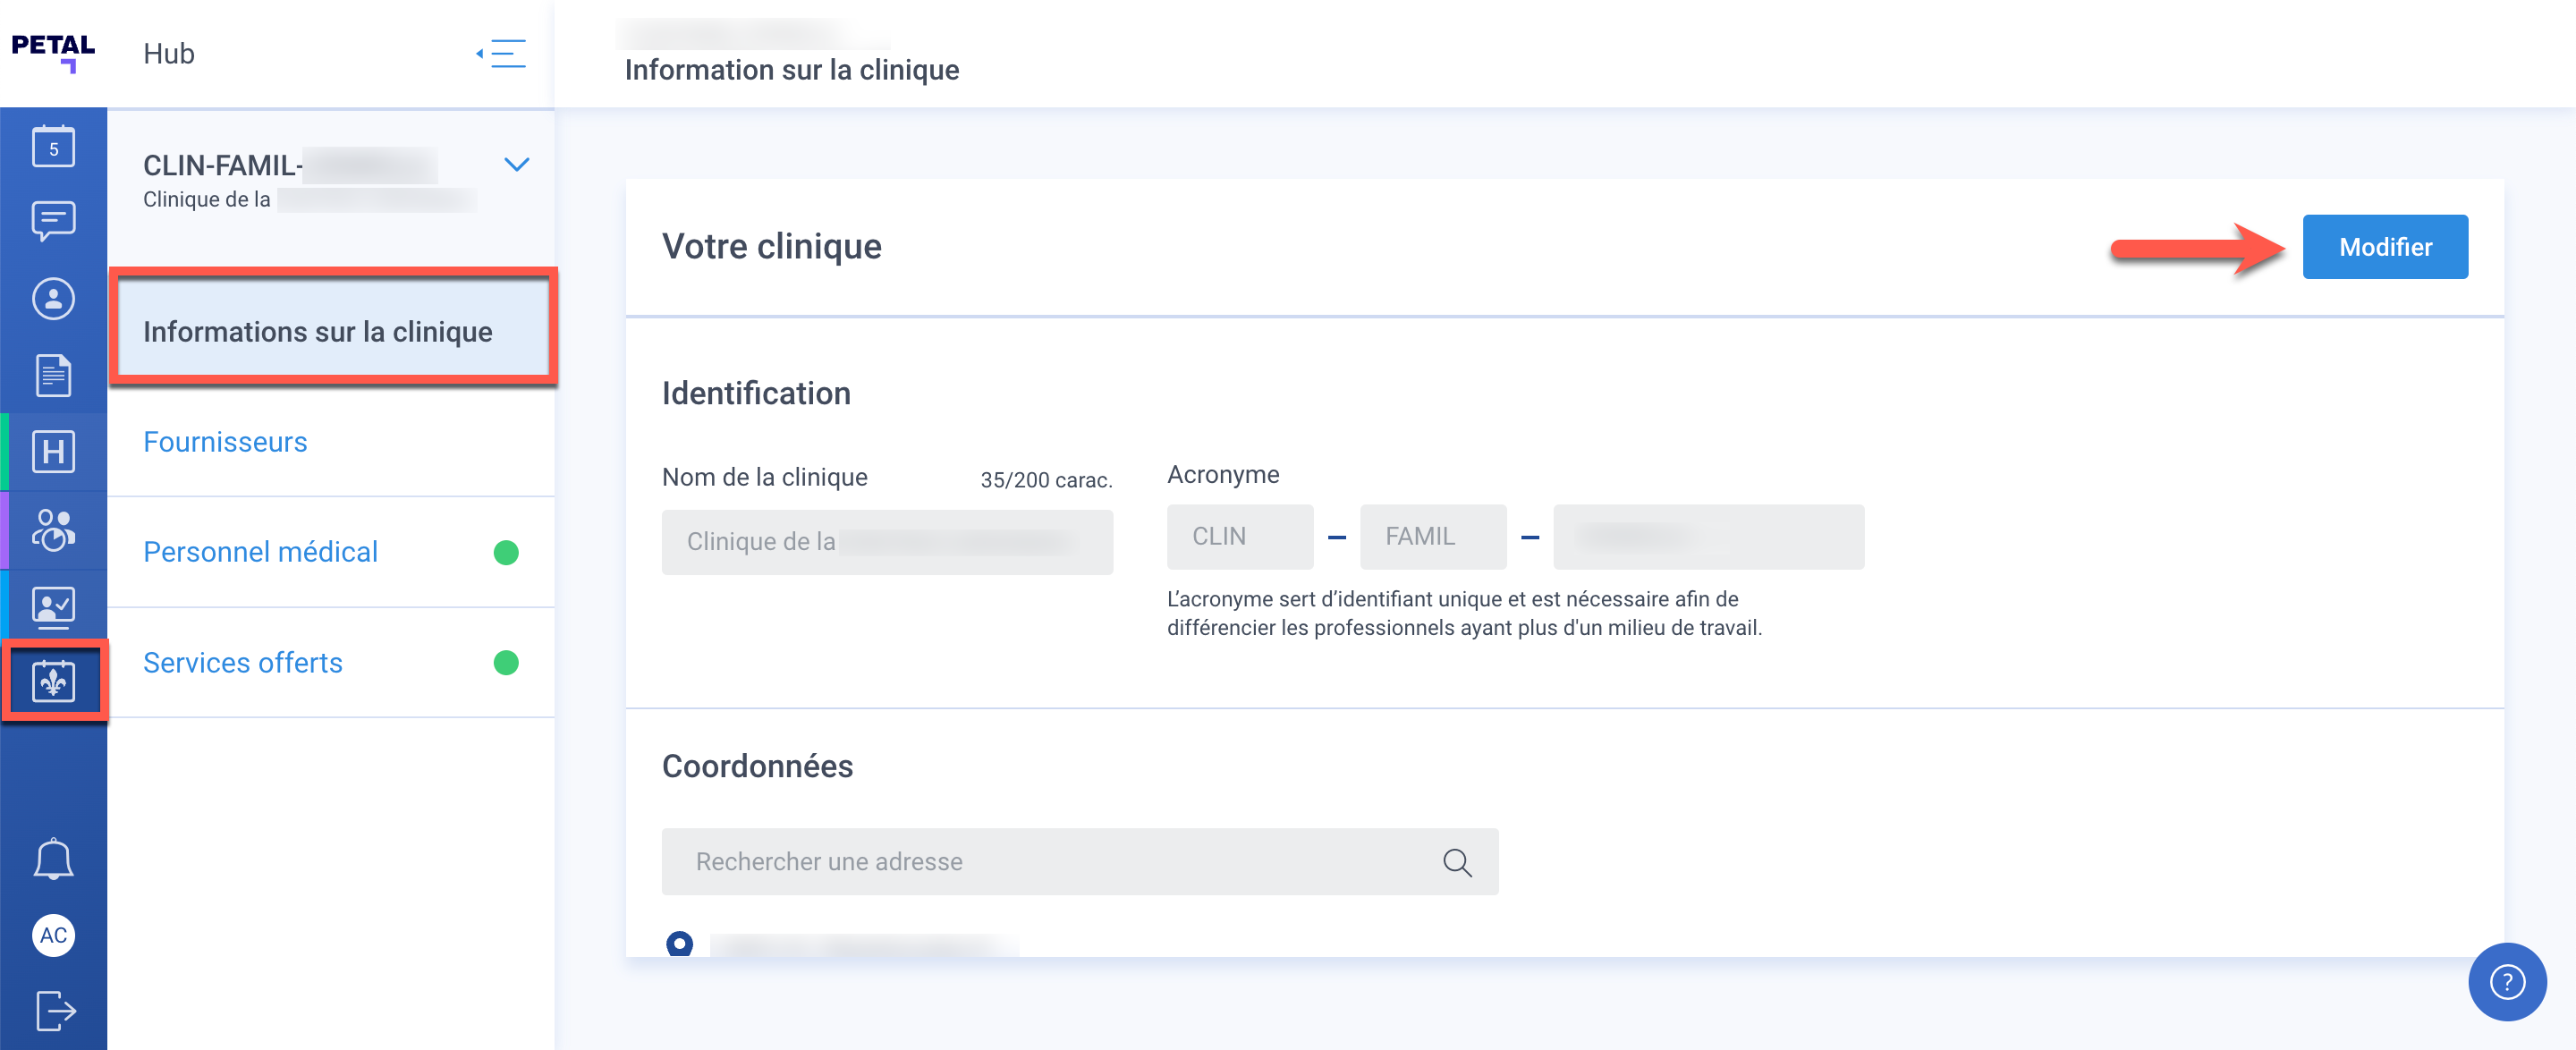
Task: Click the user profile circle icon
Action: [x=53, y=299]
